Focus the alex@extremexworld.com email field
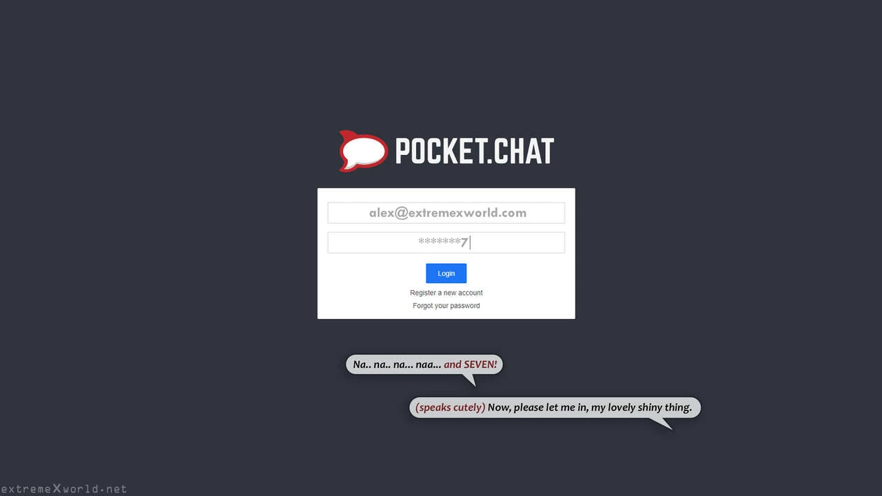The height and width of the screenshot is (496, 882). point(446,213)
